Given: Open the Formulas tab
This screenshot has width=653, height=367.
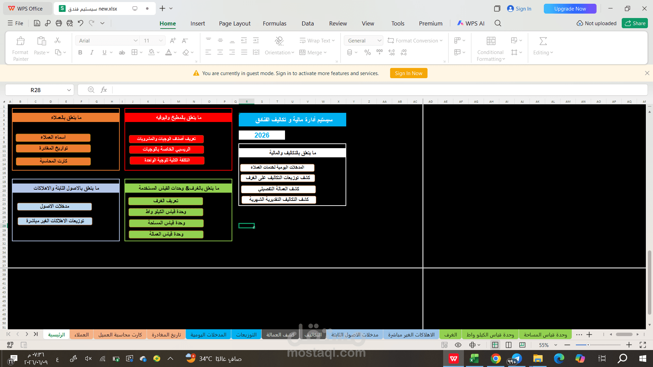Looking at the screenshot, I should coord(274,23).
